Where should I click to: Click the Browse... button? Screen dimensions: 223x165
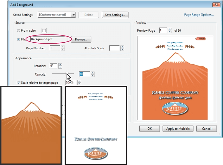tap(81, 40)
